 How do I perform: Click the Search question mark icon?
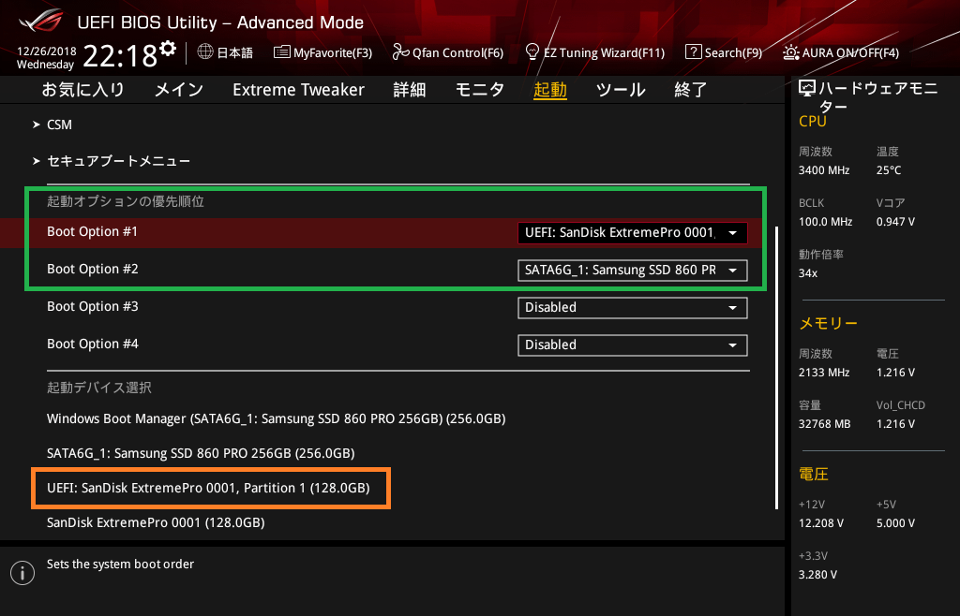tap(693, 51)
